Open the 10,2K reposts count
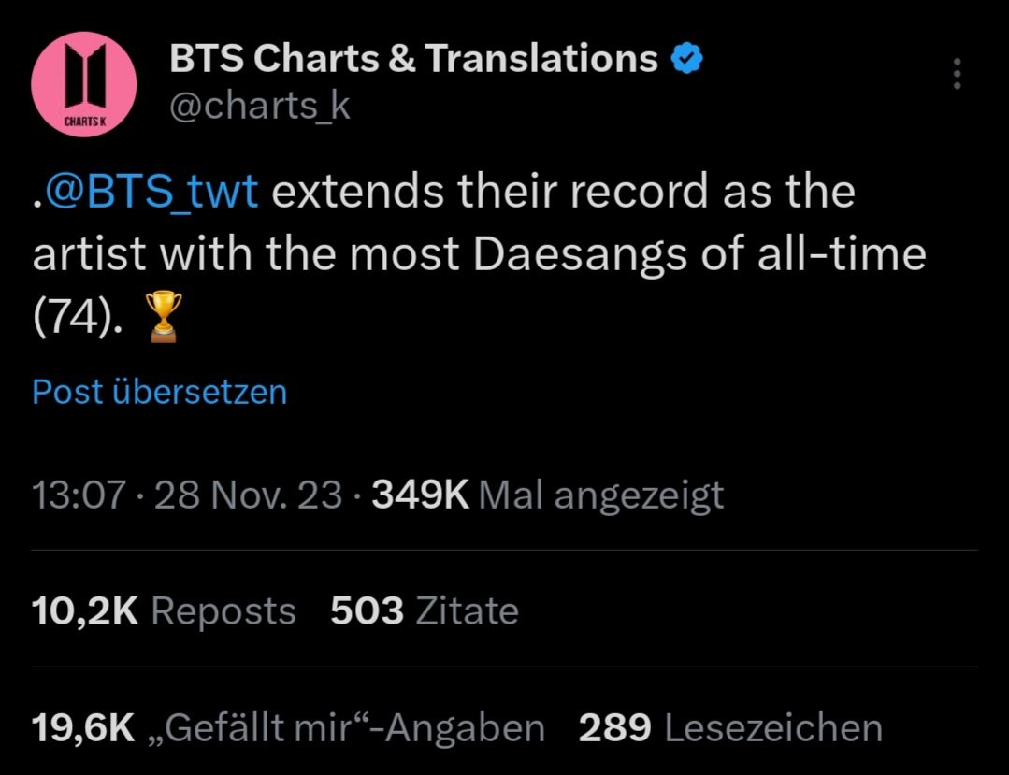Screen dimensions: 1009x775 [x=85, y=611]
